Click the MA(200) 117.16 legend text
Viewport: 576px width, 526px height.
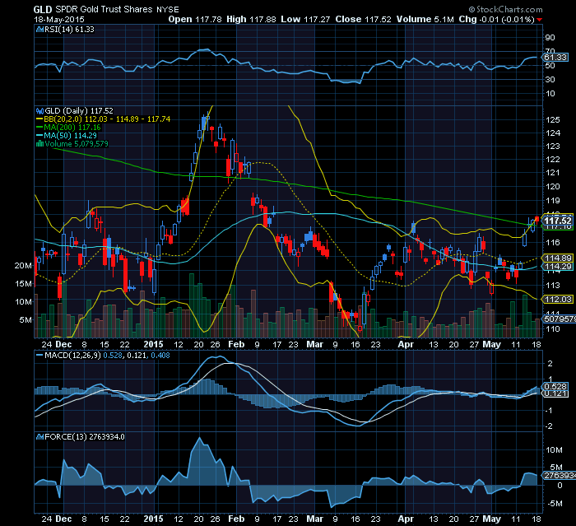coord(72,128)
